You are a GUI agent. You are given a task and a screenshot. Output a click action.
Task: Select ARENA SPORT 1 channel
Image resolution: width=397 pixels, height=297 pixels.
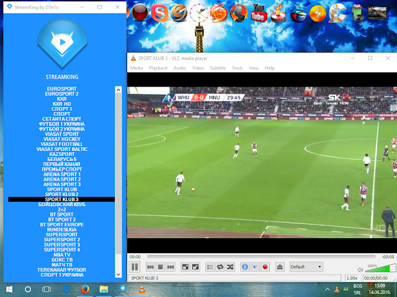coord(62,174)
